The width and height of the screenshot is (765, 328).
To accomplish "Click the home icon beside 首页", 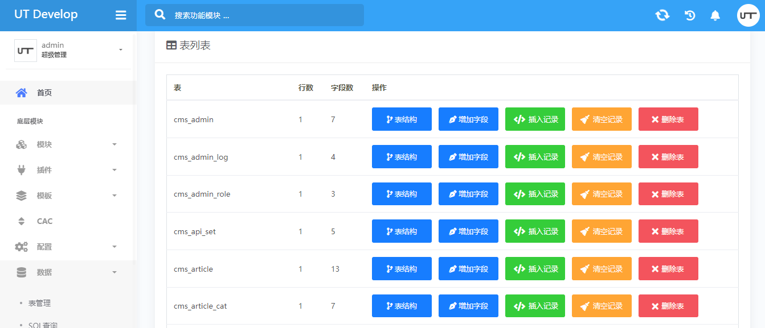I will tap(21, 93).
